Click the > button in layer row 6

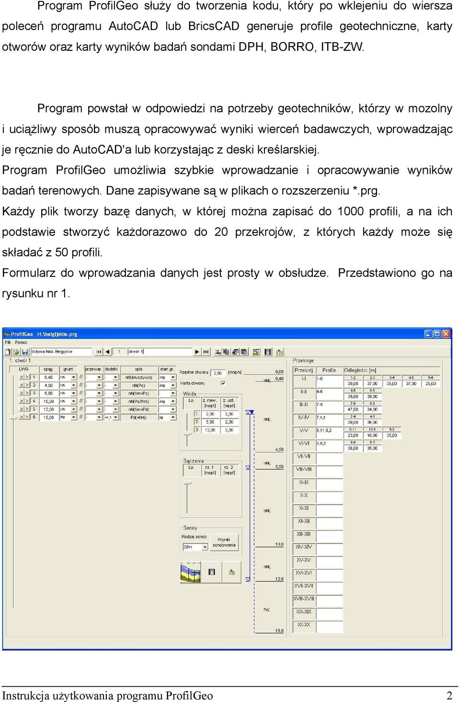[x=27, y=417]
